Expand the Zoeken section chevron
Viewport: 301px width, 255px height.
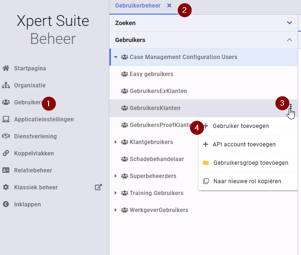pyautogui.click(x=289, y=23)
